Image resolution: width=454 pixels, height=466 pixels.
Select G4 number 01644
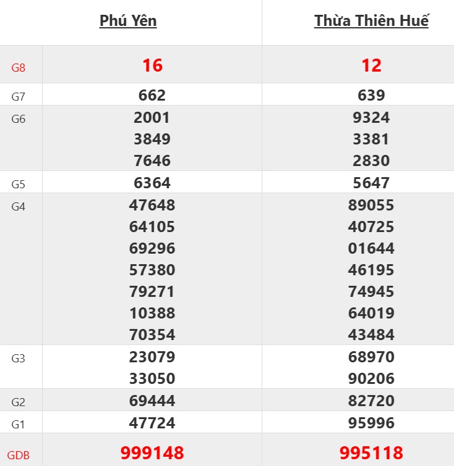tap(371, 249)
